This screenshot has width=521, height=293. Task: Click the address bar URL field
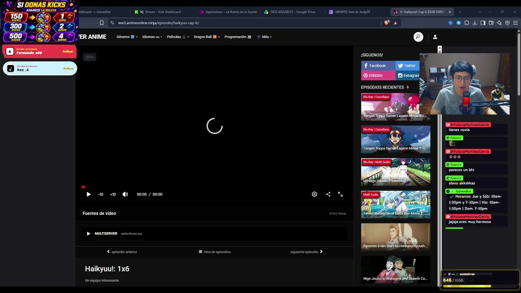coord(244,23)
